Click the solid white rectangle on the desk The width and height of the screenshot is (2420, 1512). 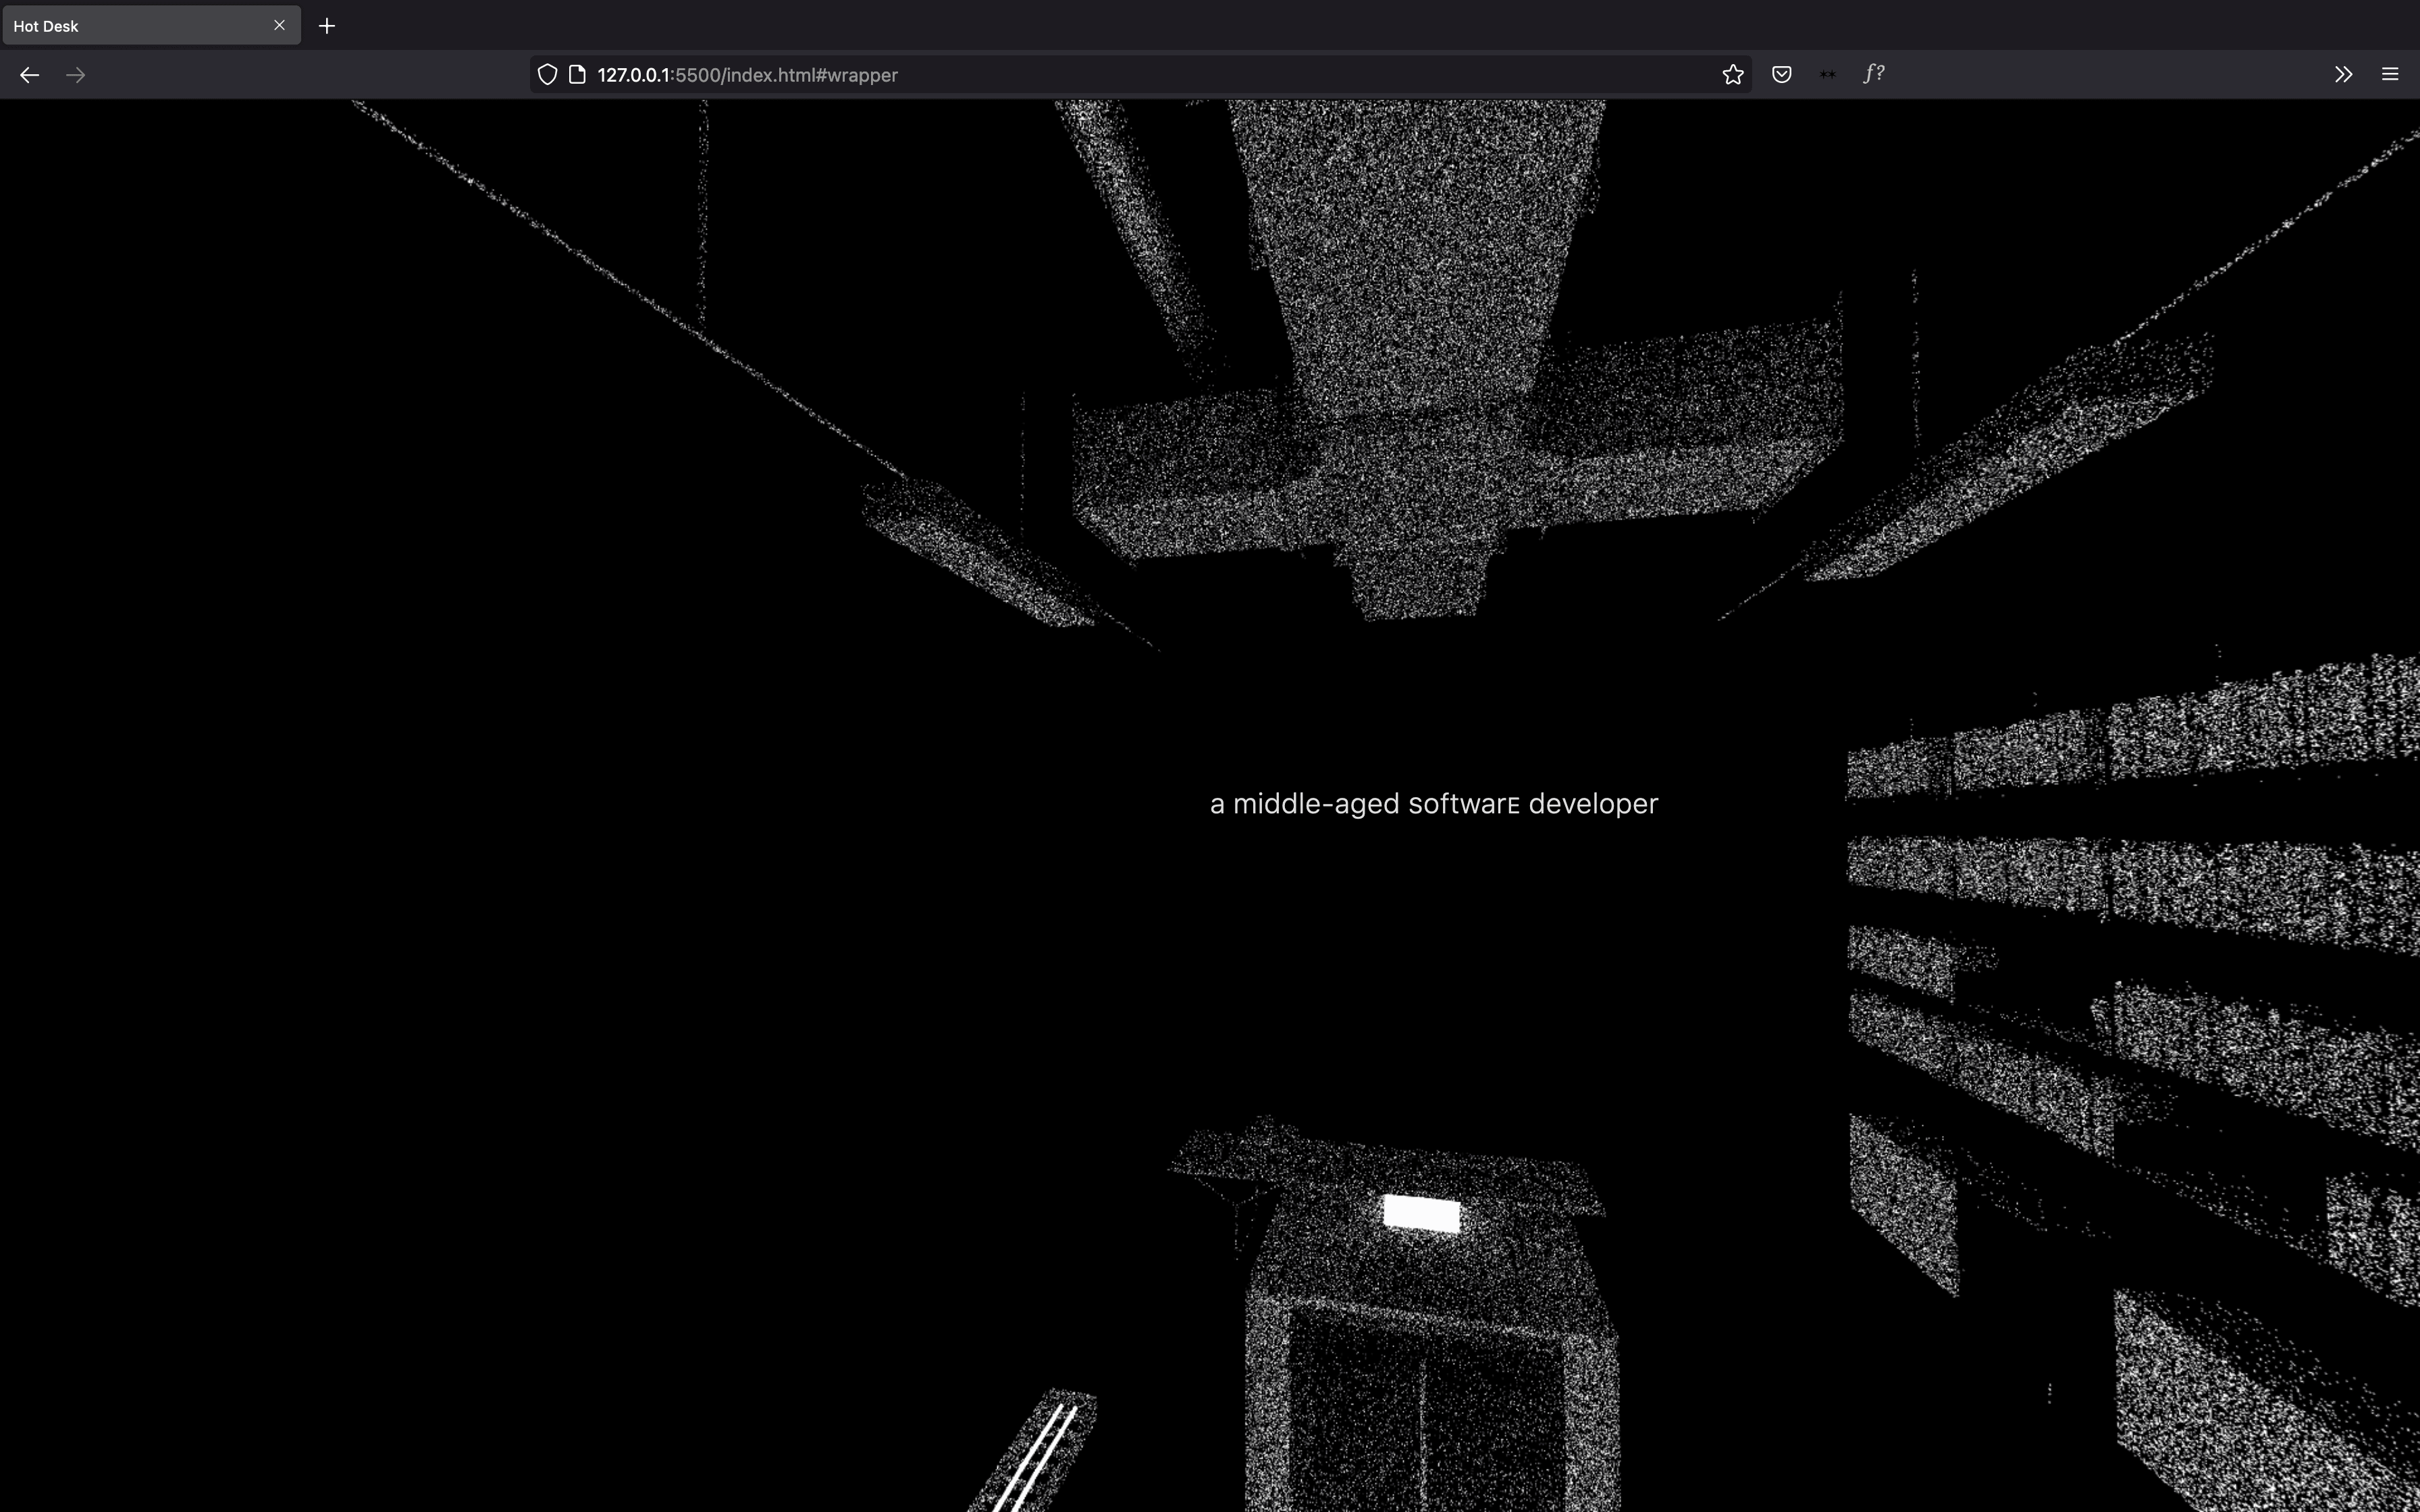(1421, 1213)
